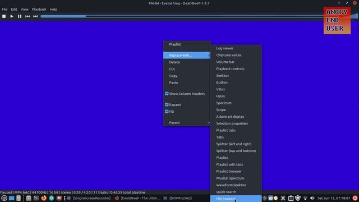Screen dimensions: 359x202
Task: Select Album art display
Action: pos(236,117)
